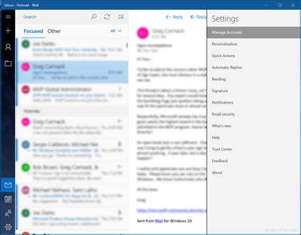Click the Reply button
This screenshot has height=235, width=301.
[x=175, y=17]
